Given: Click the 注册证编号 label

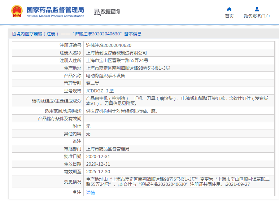Looking at the screenshot, I should (70, 45).
